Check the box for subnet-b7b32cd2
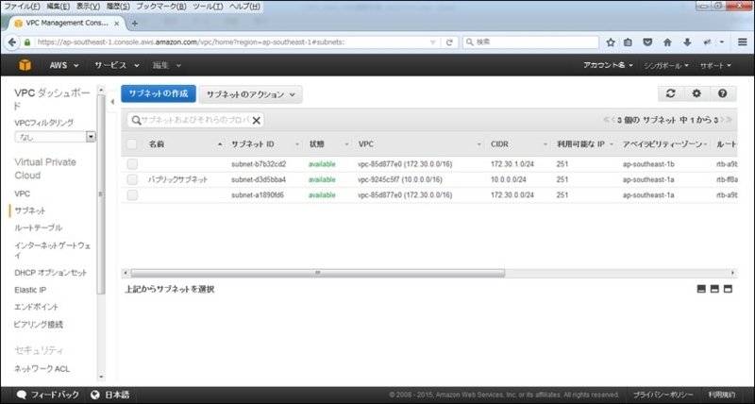Screen dimensions: 755x404 tap(132, 164)
